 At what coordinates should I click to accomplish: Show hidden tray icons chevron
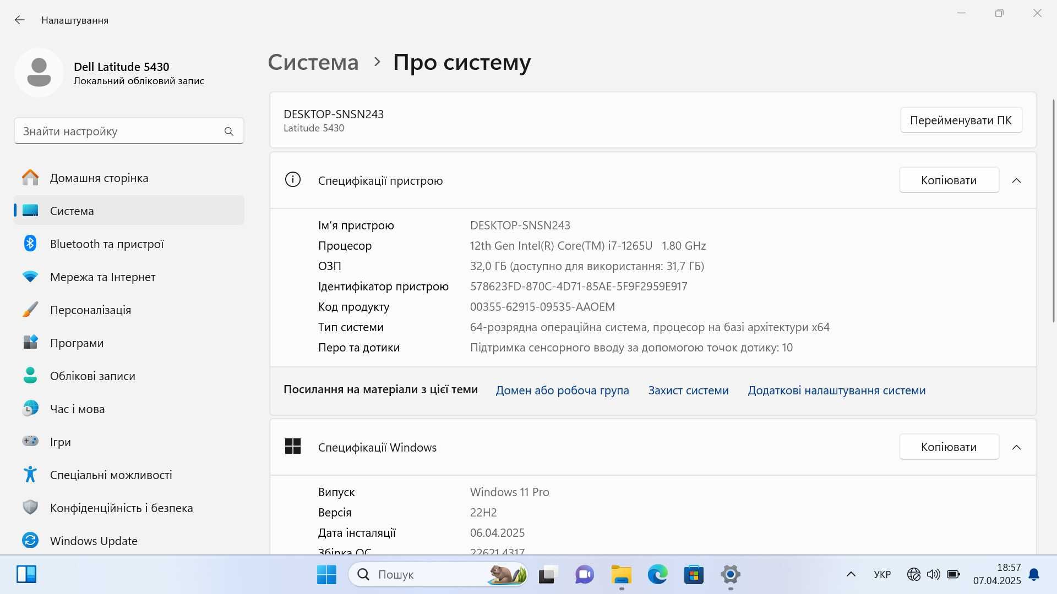851,575
